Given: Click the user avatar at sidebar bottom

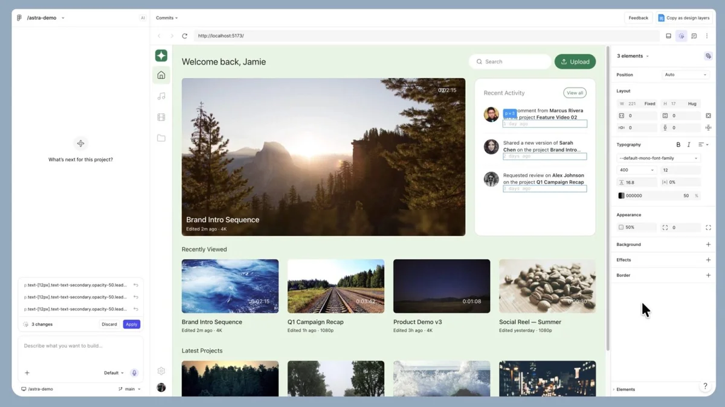Looking at the screenshot, I should (161, 387).
